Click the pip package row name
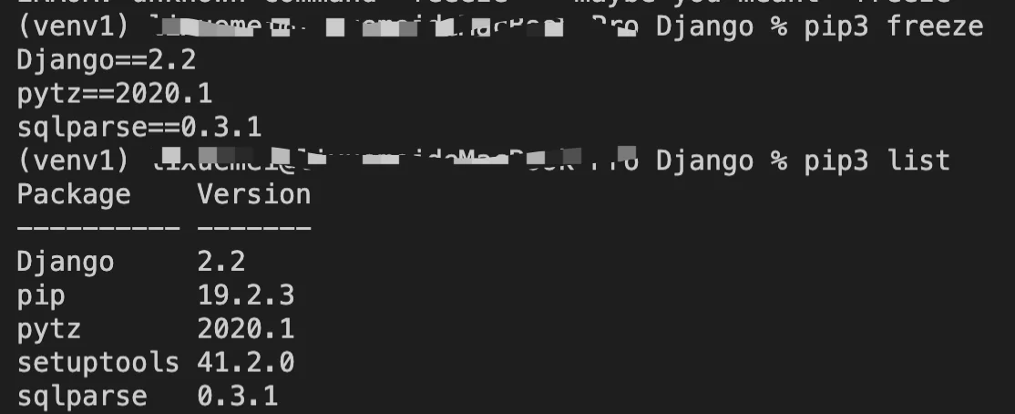This screenshot has height=414, width=1015. pyautogui.click(x=41, y=296)
